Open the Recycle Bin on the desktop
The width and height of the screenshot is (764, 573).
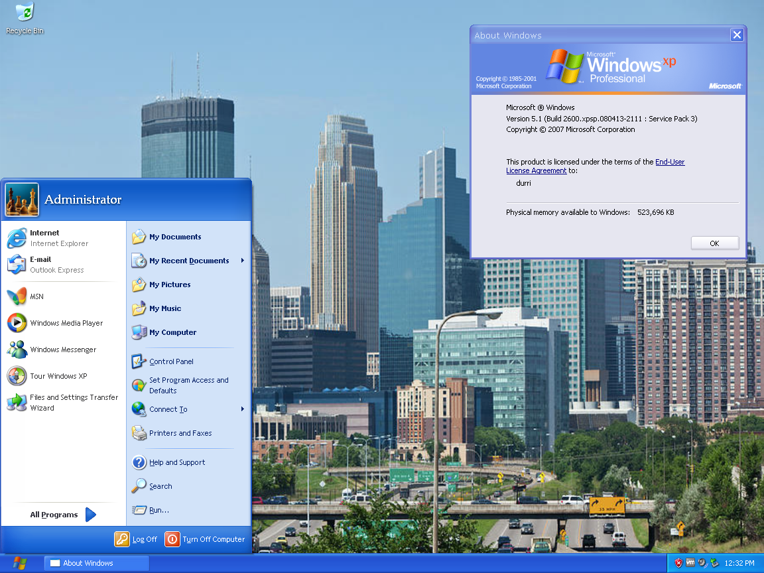[24, 15]
